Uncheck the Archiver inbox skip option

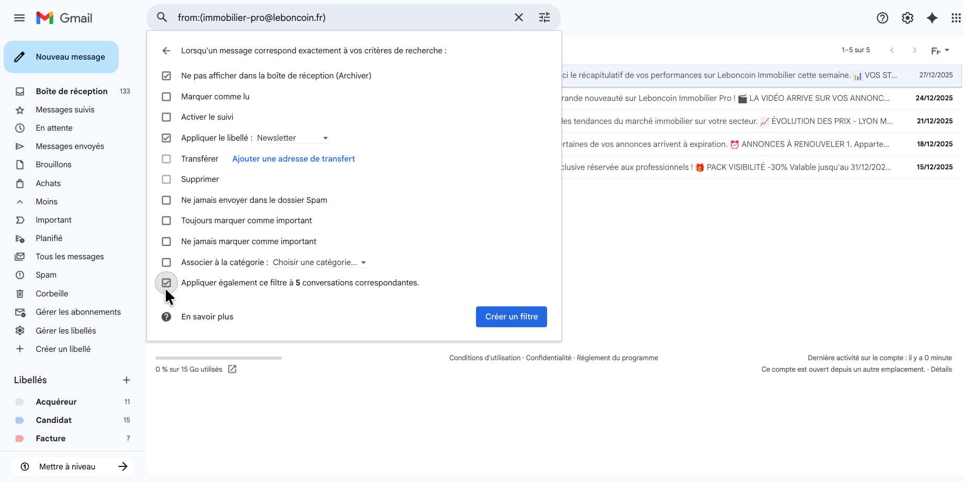[x=166, y=76]
